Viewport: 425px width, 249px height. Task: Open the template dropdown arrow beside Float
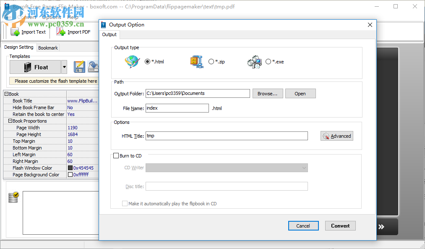click(x=64, y=67)
